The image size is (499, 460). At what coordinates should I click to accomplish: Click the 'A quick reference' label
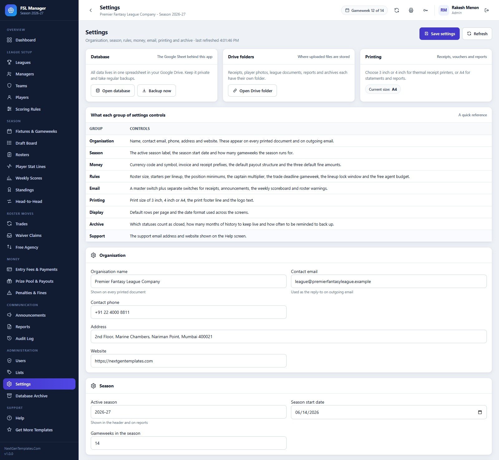click(x=472, y=115)
